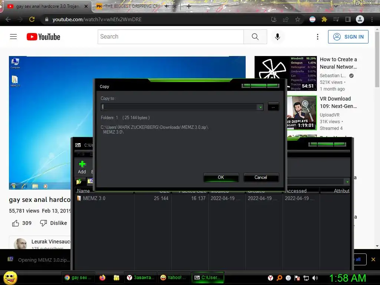Open the file explorer taskbar icon
This screenshot has width=380, height=285.
117,278
